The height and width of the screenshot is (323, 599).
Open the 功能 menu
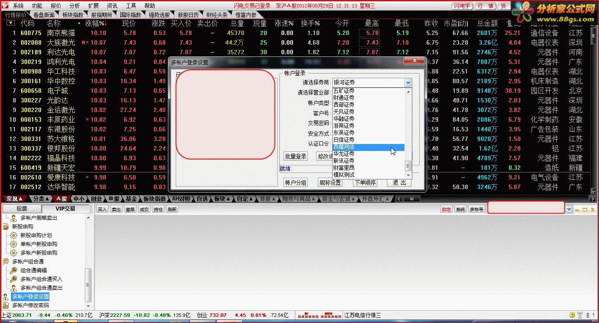[x=37, y=6]
